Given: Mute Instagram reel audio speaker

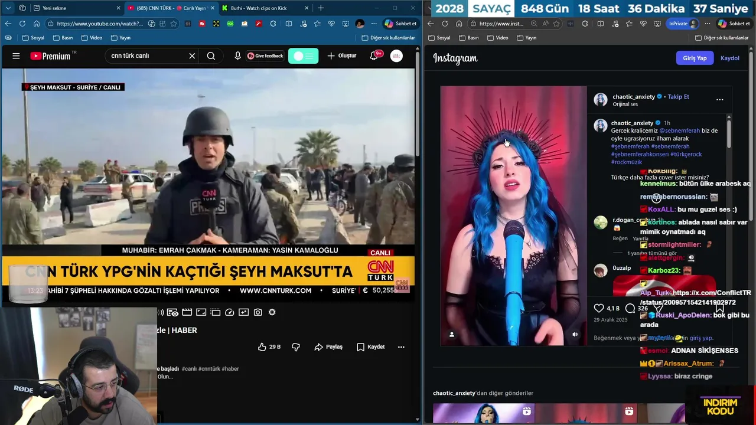Looking at the screenshot, I should [x=575, y=335].
